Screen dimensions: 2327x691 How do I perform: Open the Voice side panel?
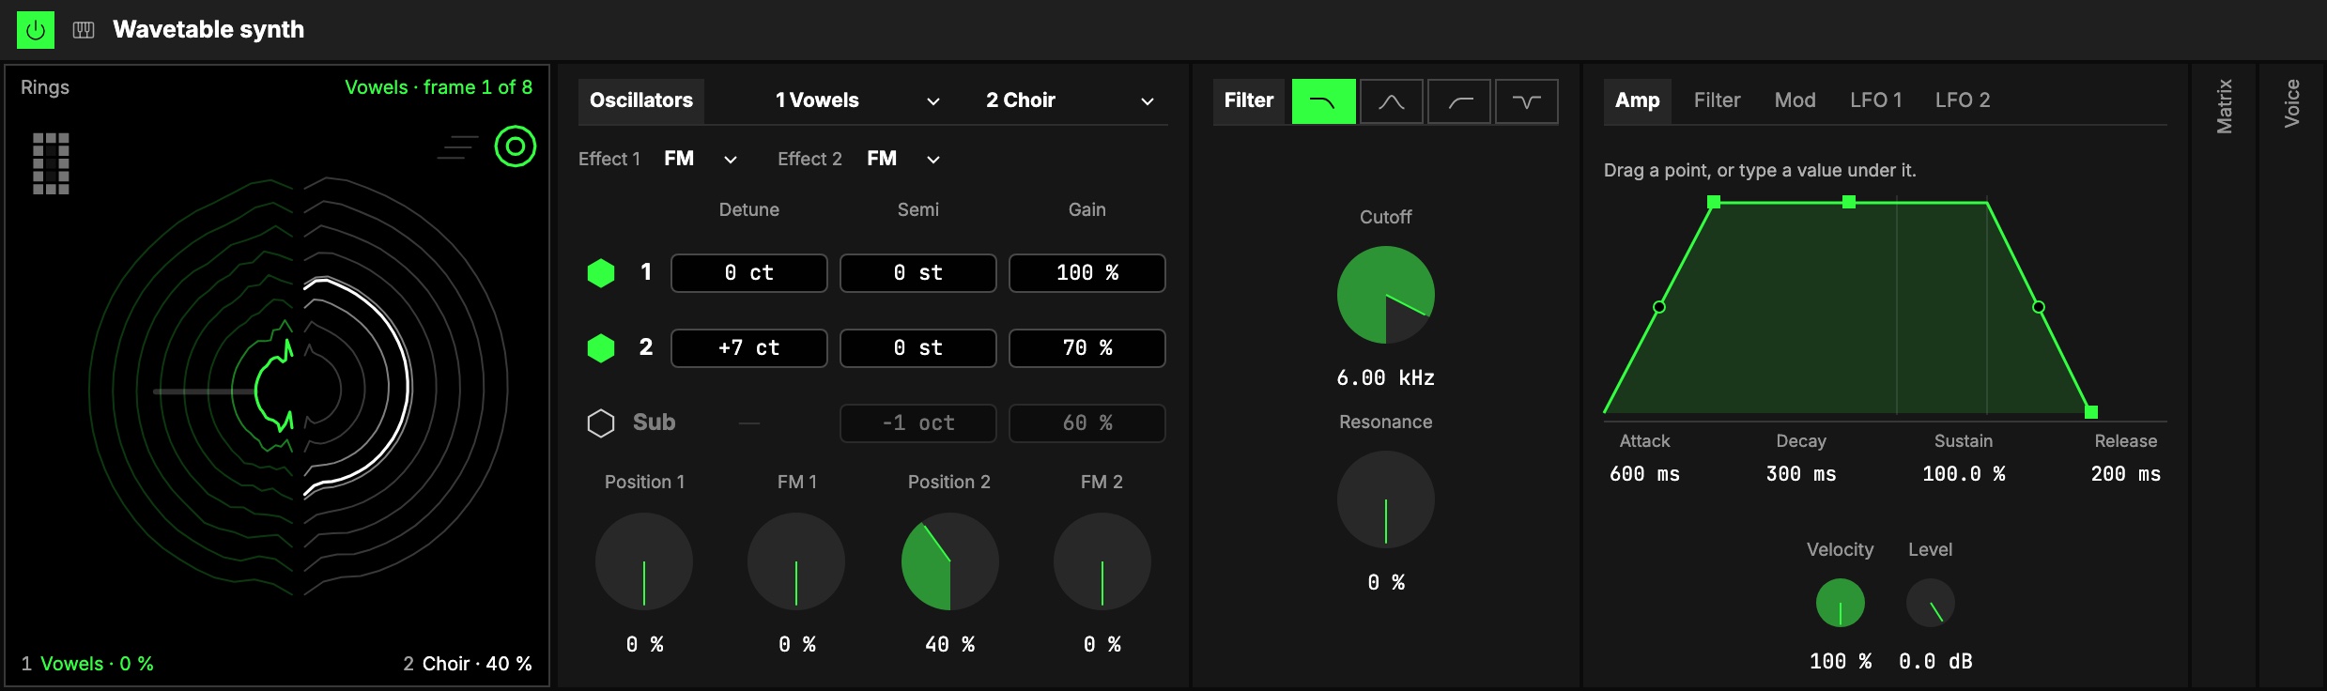click(x=2292, y=103)
